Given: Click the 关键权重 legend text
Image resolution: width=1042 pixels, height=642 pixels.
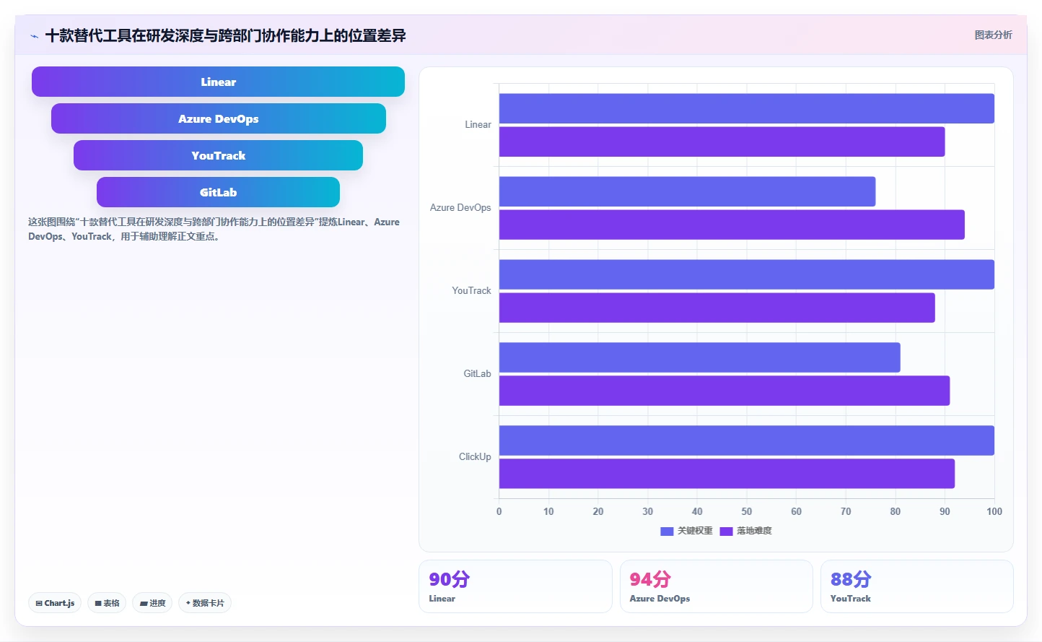Looking at the screenshot, I should click(x=695, y=531).
